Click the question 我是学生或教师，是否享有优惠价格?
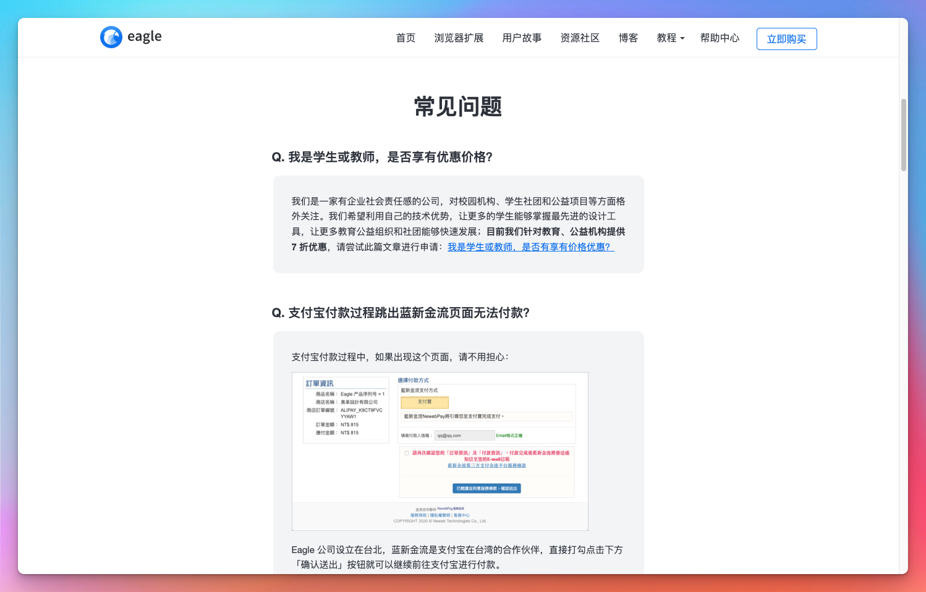 tap(382, 157)
